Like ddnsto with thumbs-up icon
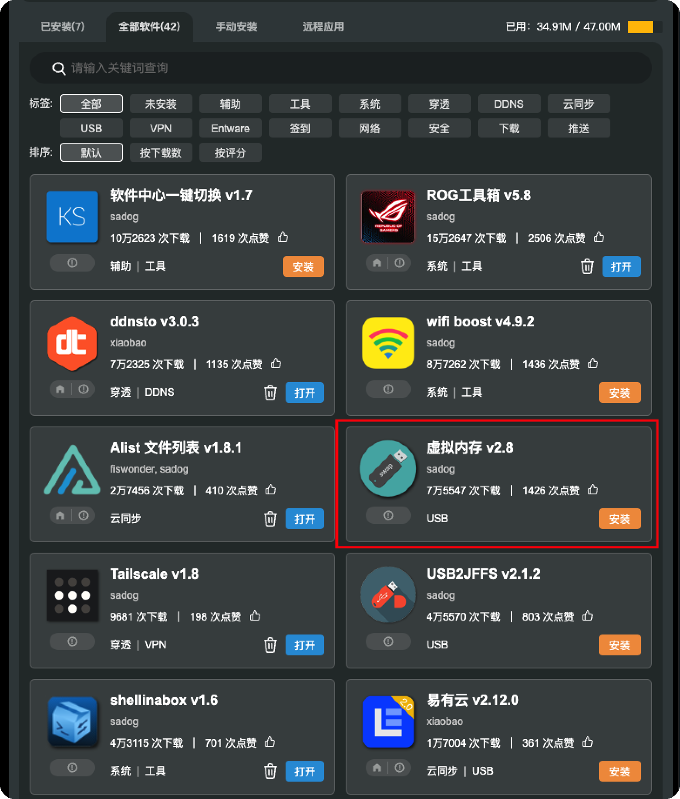The width and height of the screenshot is (680, 799). 276,363
